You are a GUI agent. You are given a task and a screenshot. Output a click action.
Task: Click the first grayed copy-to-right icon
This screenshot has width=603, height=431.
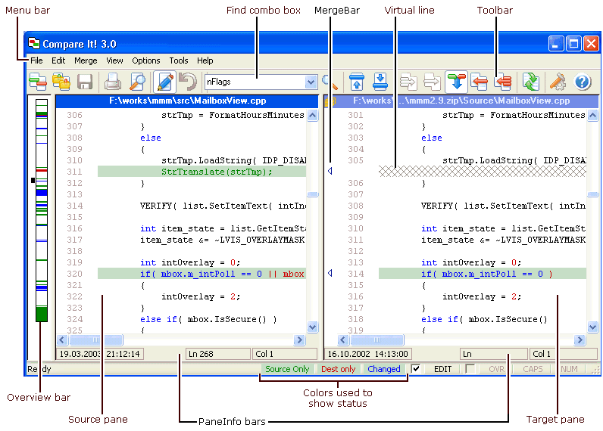coord(408,82)
